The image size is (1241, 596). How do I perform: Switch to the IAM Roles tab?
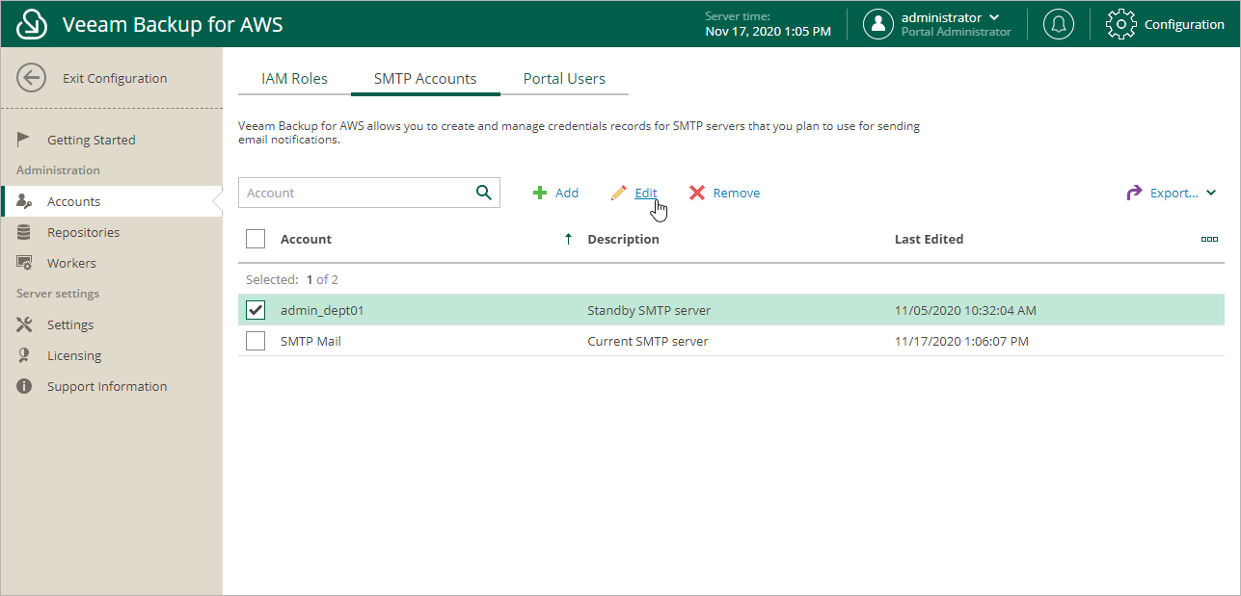point(294,78)
